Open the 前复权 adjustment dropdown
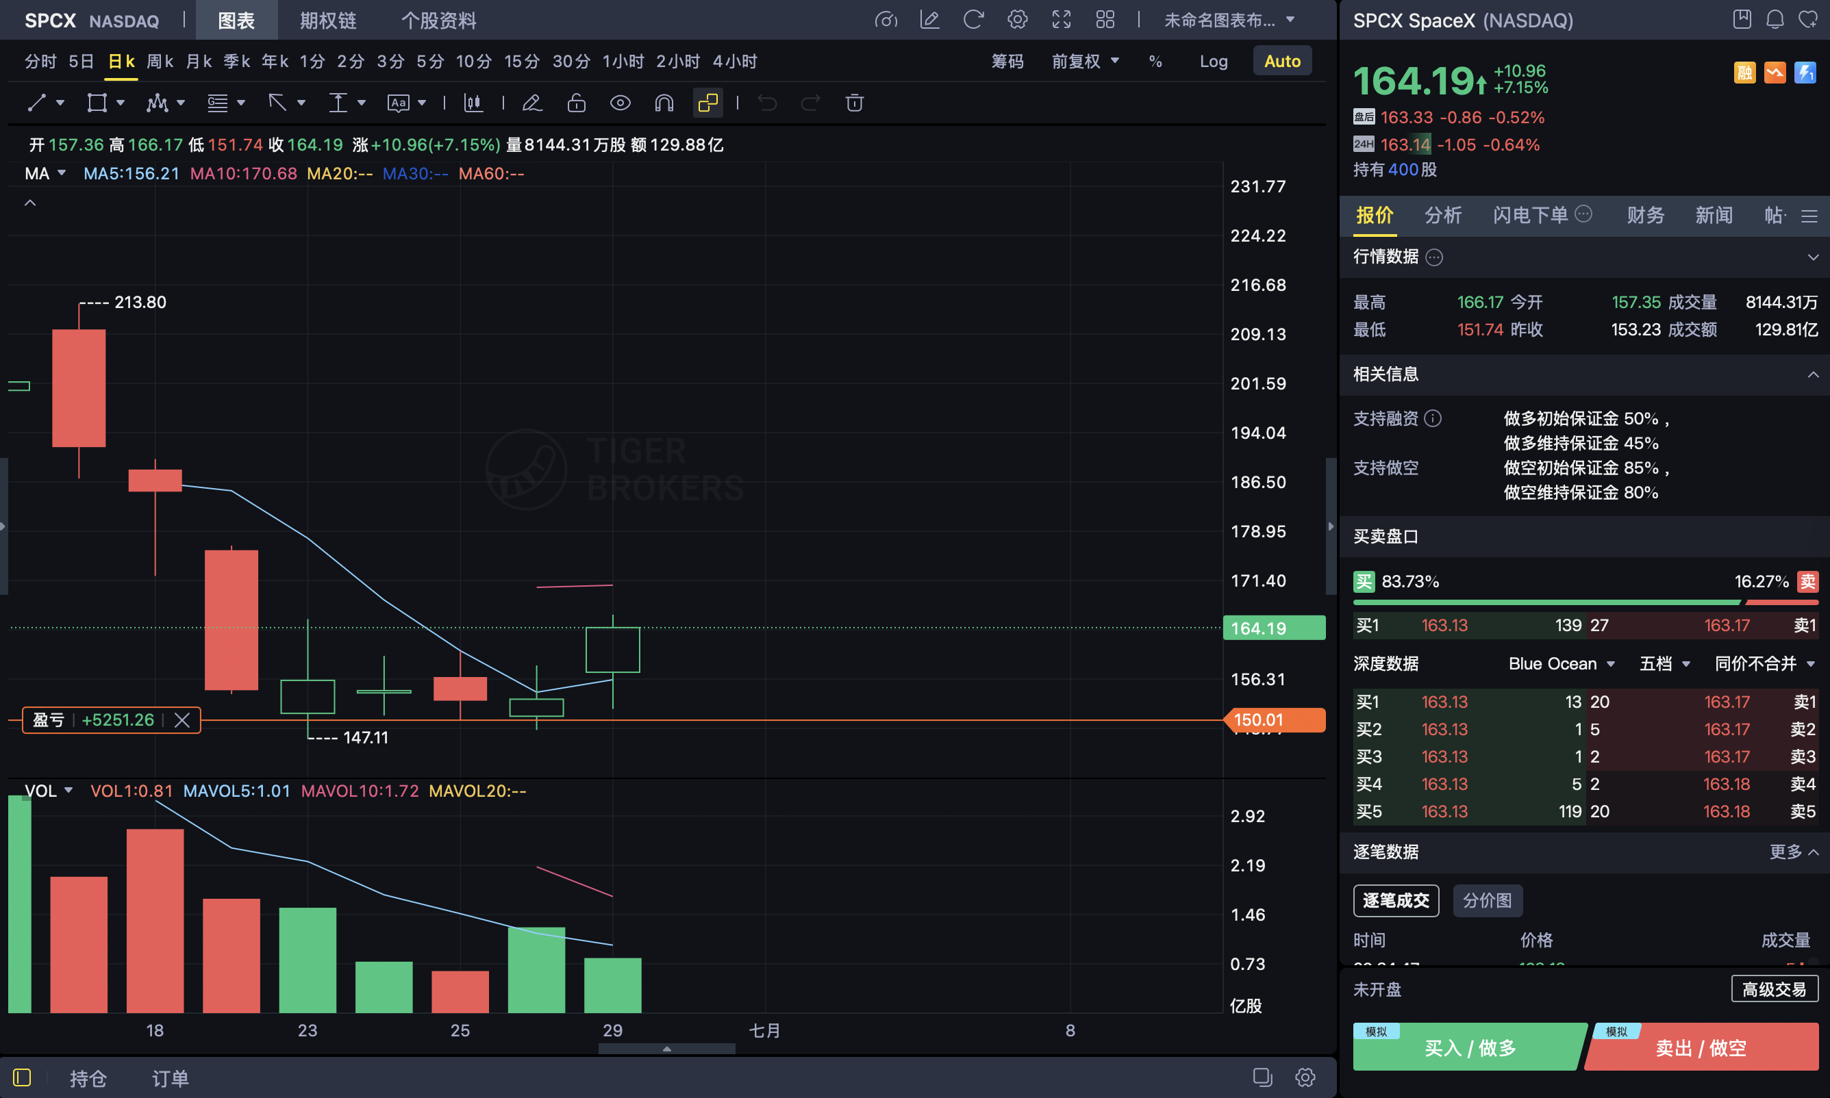This screenshot has height=1098, width=1830. coord(1086,62)
